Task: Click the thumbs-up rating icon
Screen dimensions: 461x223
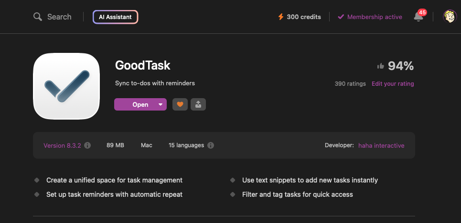Action: [x=381, y=66]
